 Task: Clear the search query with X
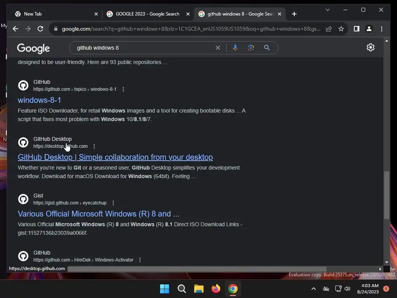pyautogui.click(x=218, y=48)
